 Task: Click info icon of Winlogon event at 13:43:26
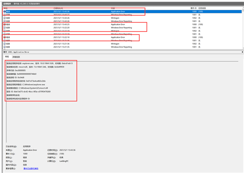(4, 18)
